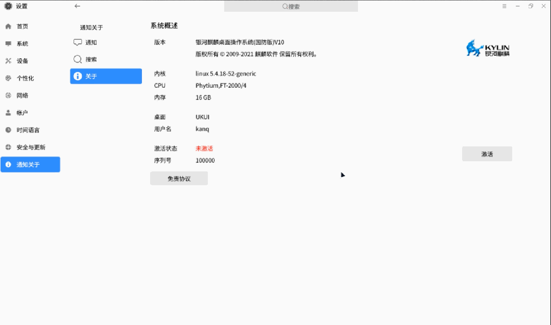Restore the Settings window size
Viewport: 551px width, 325px height.
531,6
